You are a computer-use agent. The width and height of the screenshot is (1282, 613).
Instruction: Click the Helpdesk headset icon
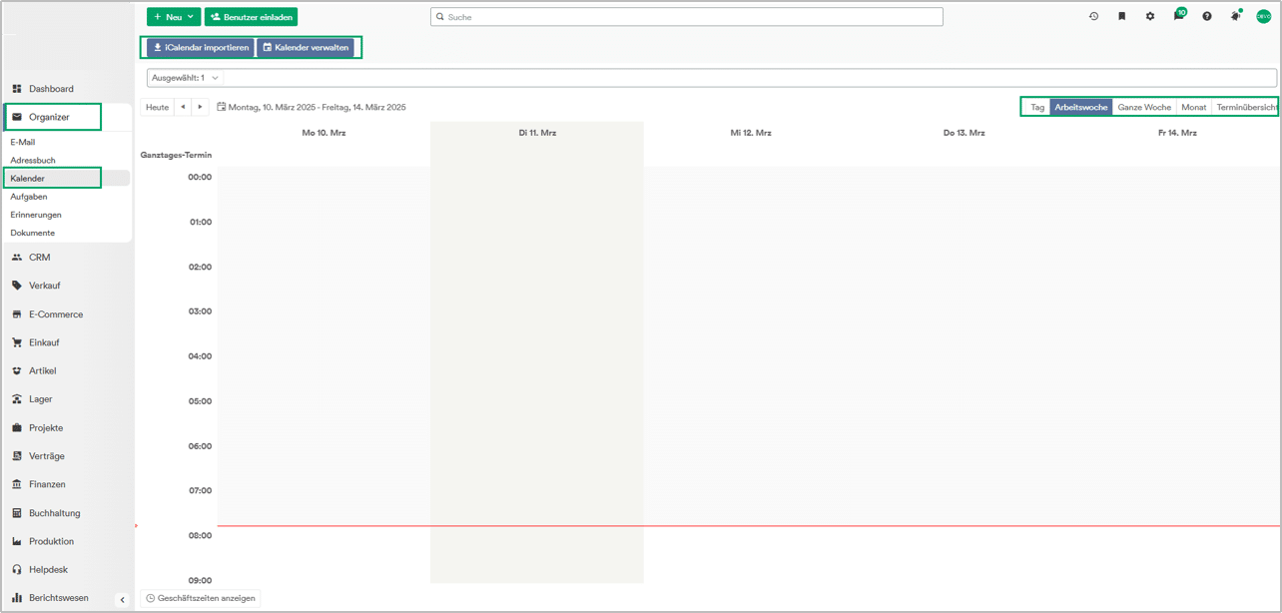coord(17,570)
